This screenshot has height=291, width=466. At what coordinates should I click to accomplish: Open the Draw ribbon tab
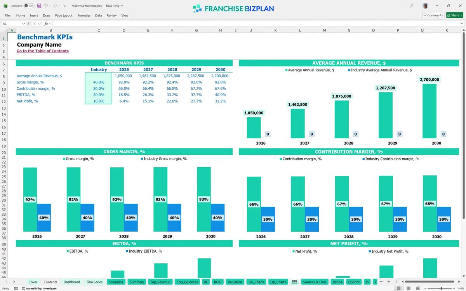pos(47,16)
